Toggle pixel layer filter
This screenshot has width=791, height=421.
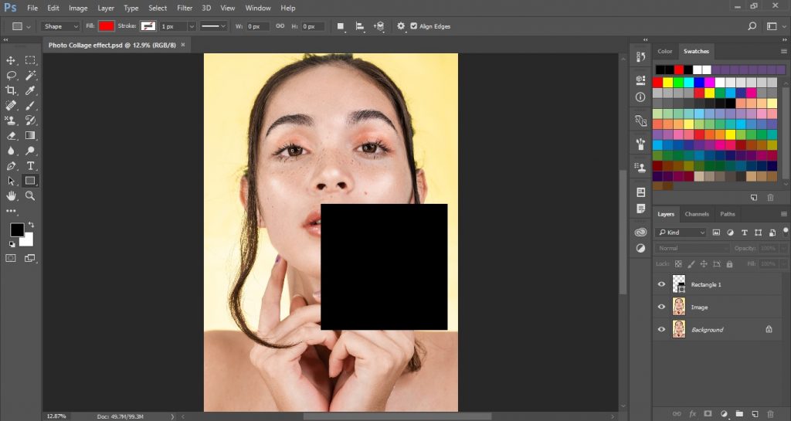[716, 233]
